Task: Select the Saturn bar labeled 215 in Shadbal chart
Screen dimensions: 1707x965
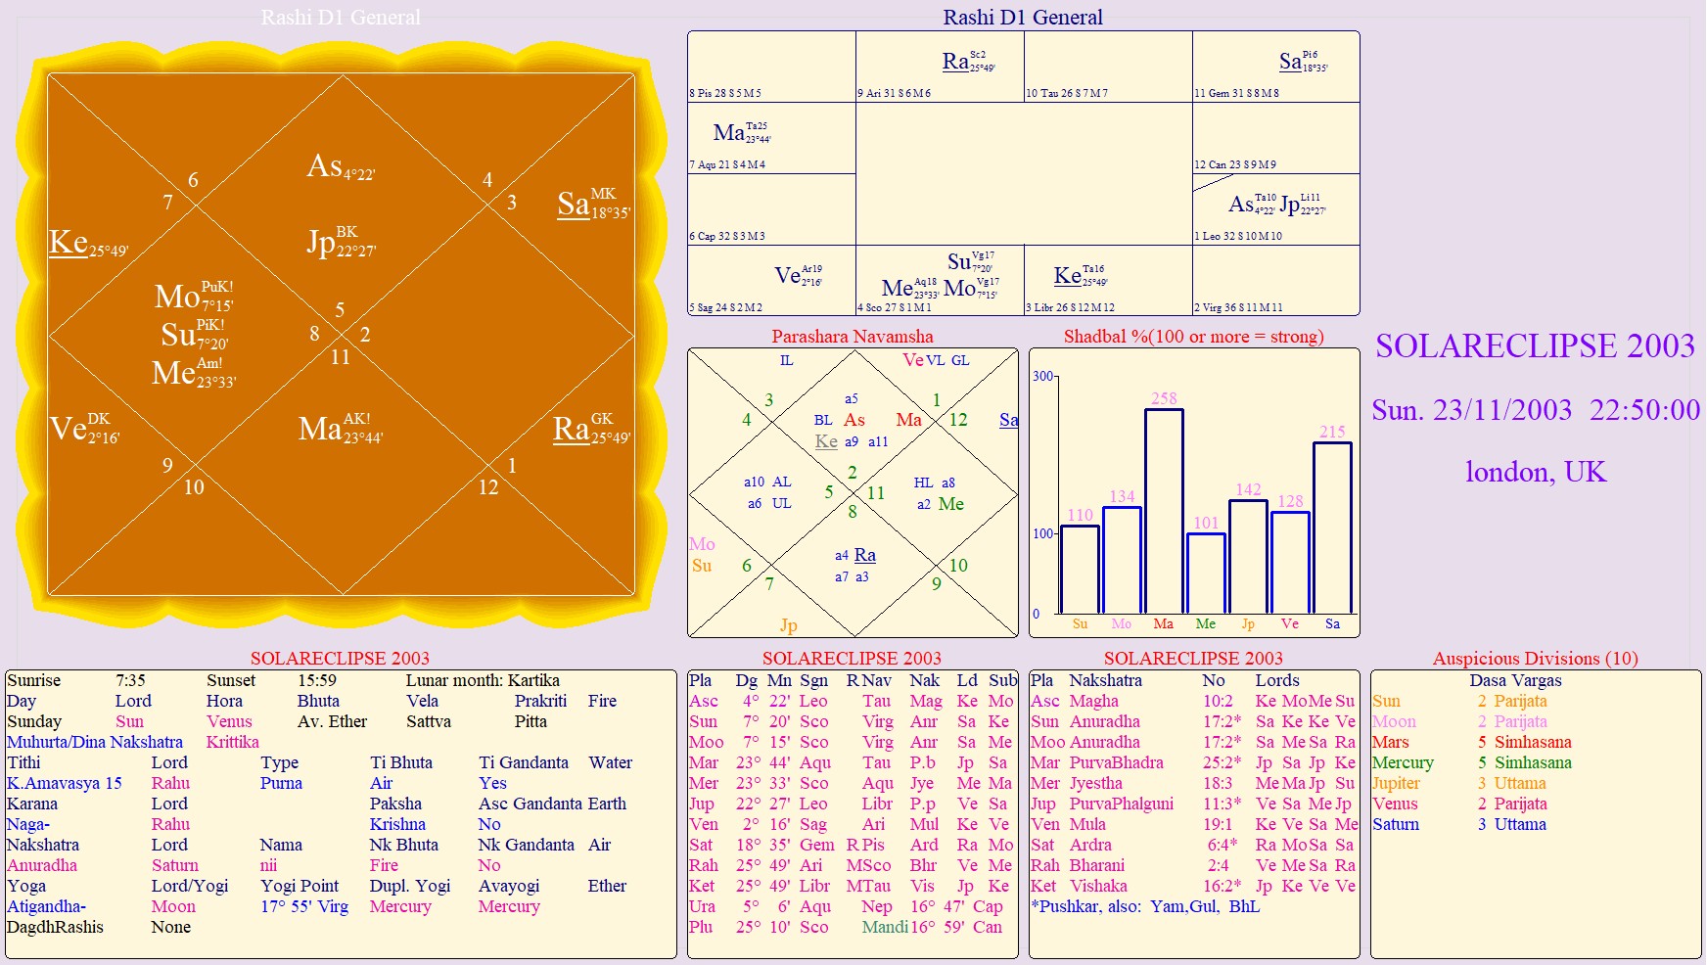Action: point(1332,528)
